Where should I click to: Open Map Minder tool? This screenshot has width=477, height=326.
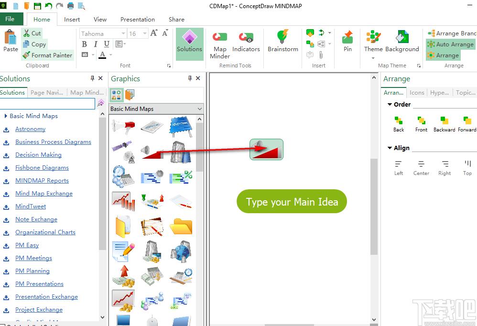pos(220,45)
